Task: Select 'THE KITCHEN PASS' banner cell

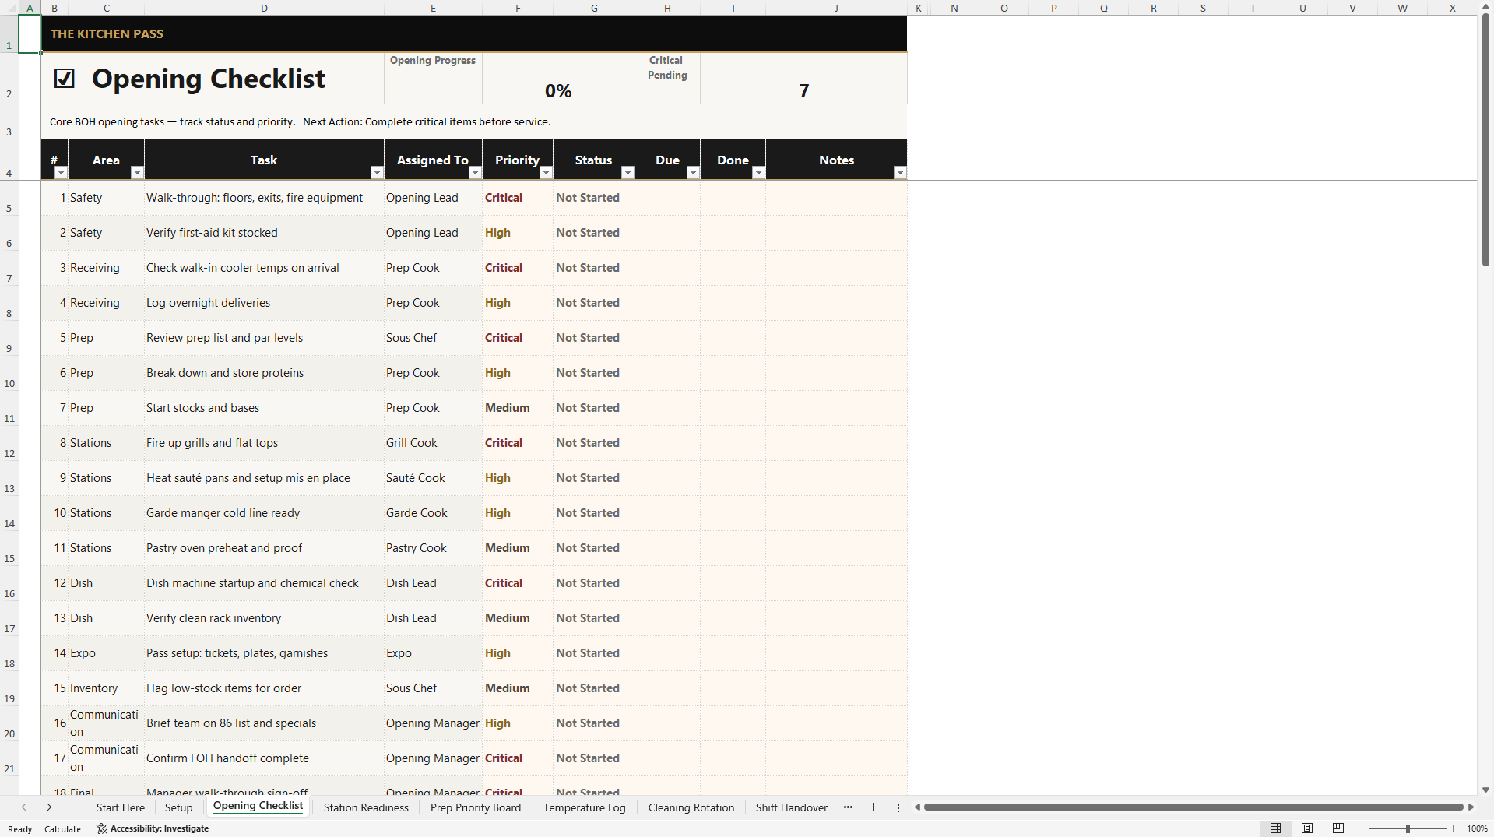Action: (x=474, y=33)
